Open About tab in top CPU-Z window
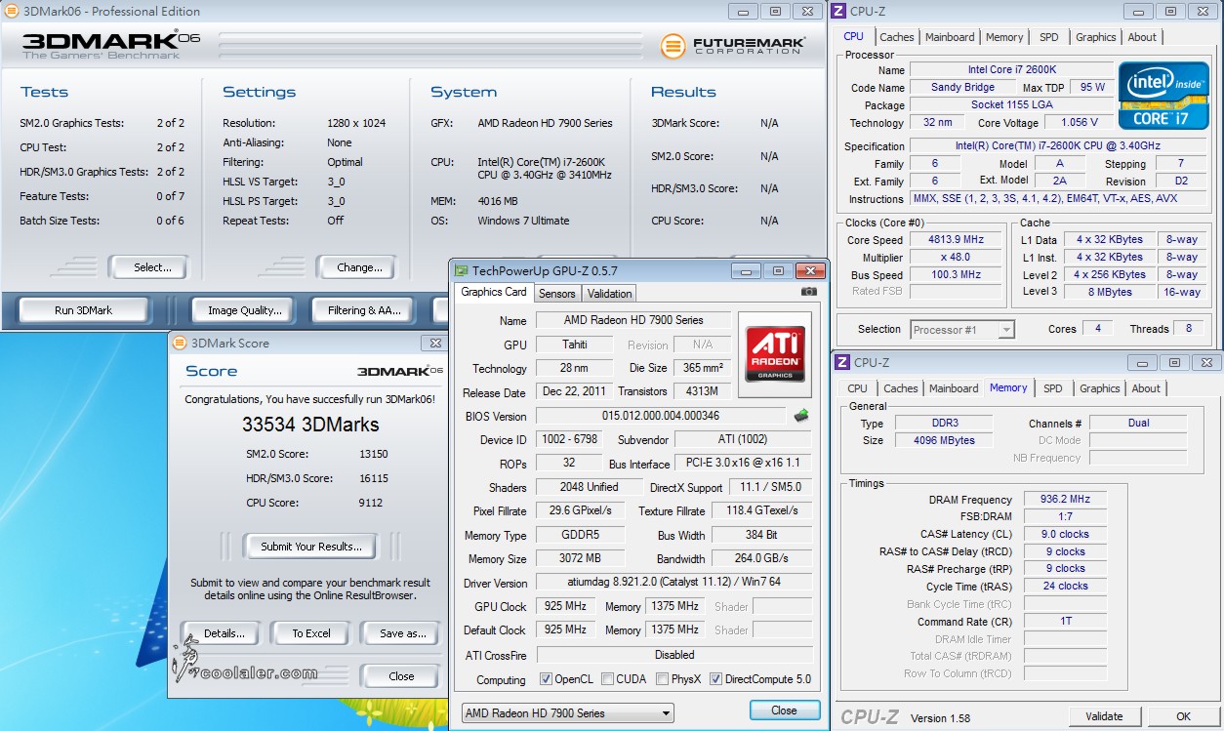Image resolution: width=1224 pixels, height=731 pixels. 1142,37
